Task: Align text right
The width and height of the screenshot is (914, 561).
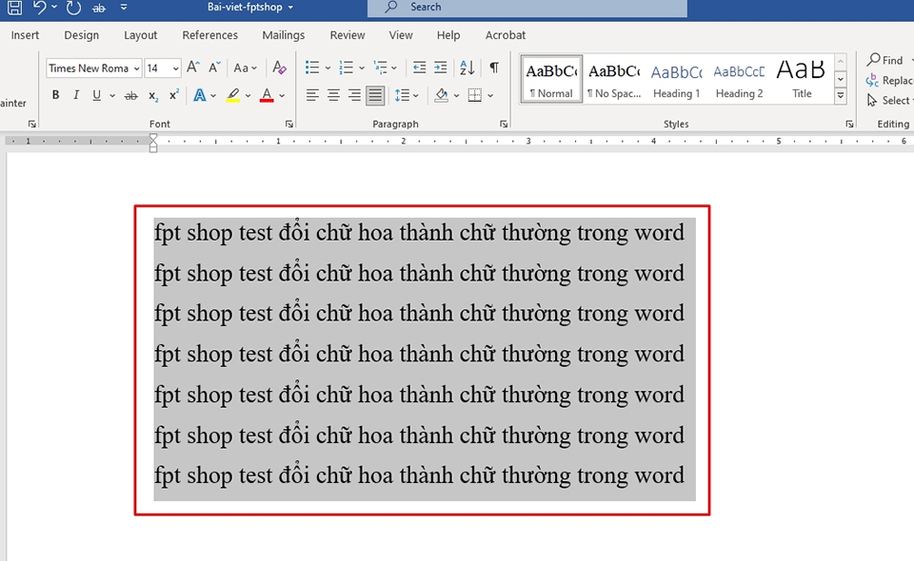Action: coord(354,95)
